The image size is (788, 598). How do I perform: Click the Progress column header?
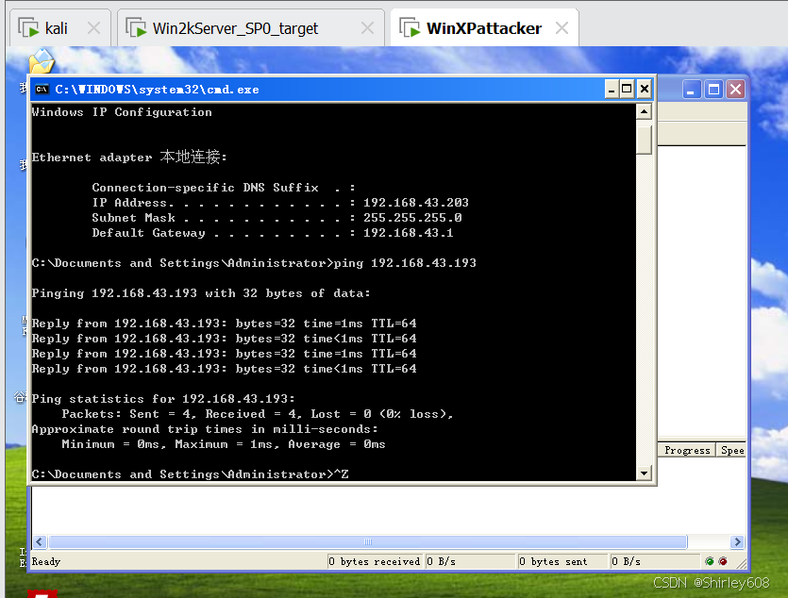point(687,450)
